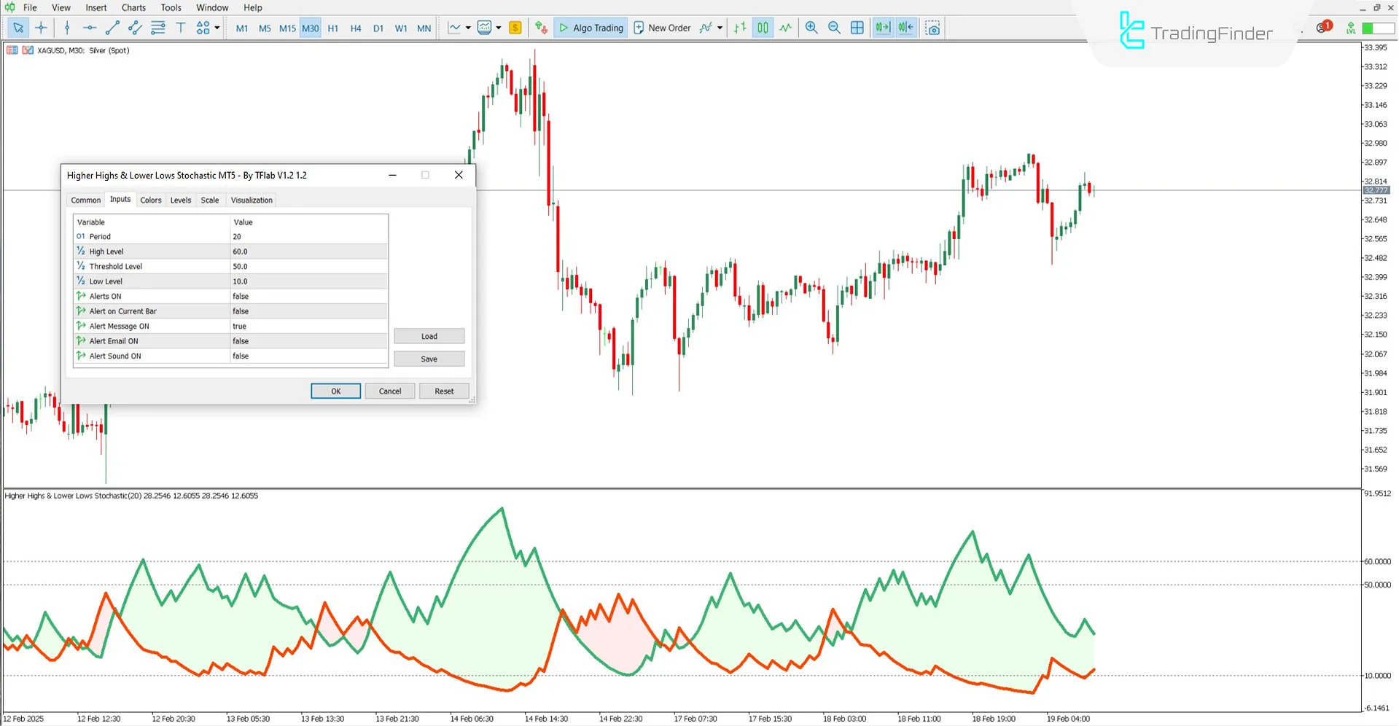Expand the shapes tool dropdown arrow

point(217,28)
